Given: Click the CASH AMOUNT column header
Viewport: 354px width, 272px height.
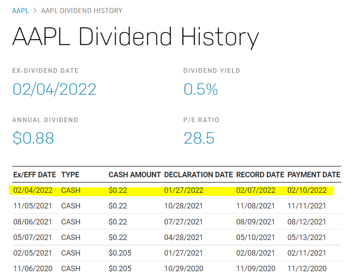Looking at the screenshot, I should point(134,175).
